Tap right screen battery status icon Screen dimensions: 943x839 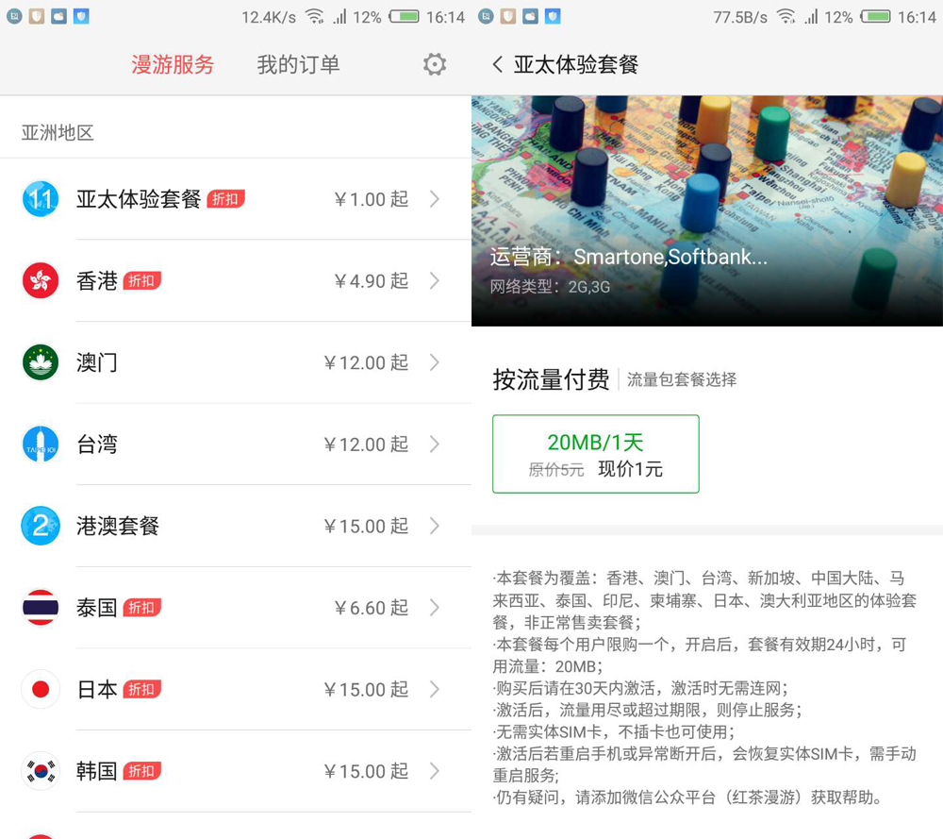coord(875,16)
